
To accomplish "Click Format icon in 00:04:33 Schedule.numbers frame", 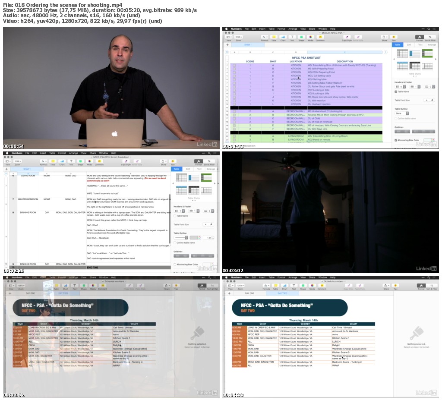I will tap(421, 286).
